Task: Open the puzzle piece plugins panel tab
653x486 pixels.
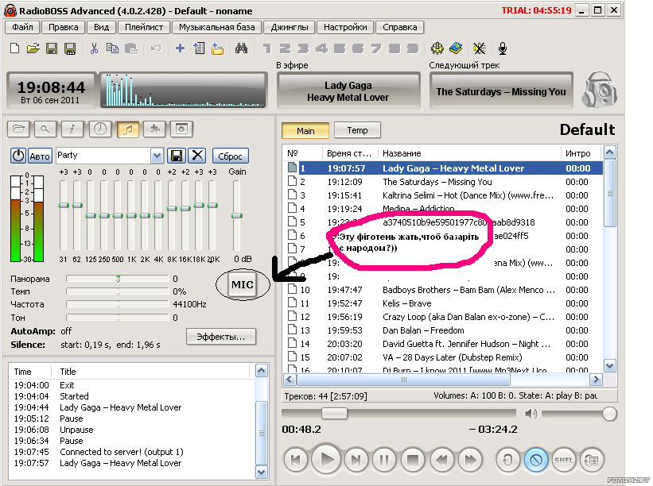Action: [x=154, y=129]
